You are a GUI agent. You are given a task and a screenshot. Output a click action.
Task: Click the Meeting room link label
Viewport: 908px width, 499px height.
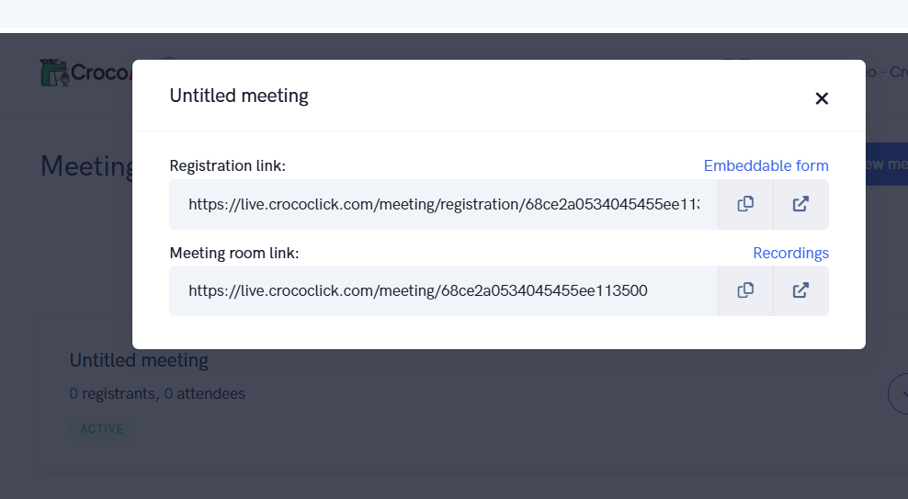pos(234,253)
